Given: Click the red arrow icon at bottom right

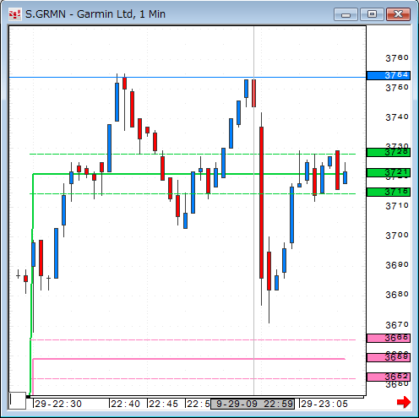Looking at the screenshot, I should click(x=404, y=402).
